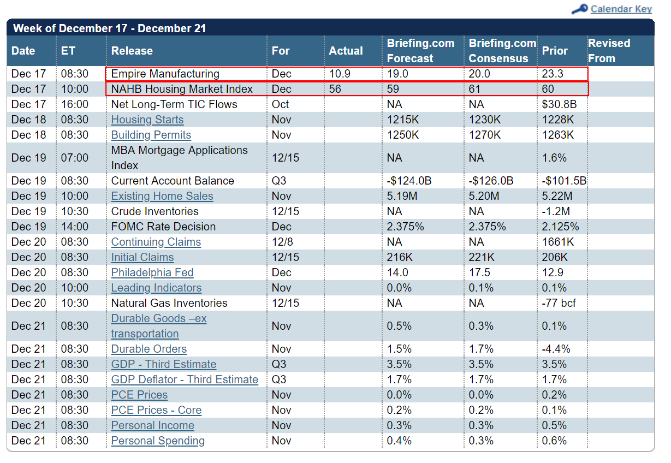Click the Durable Orders link
The image size is (671, 463).
point(149,349)
